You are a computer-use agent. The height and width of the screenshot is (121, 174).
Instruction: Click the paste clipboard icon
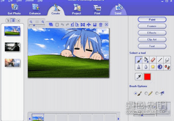coord(57,25)
